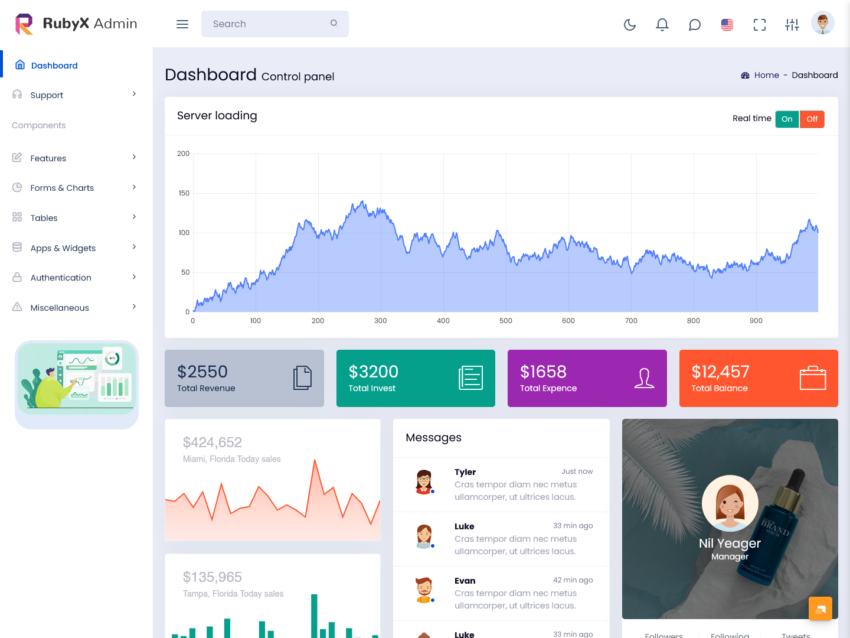Disable real time with the Off toggle
850x638 pixels.
point(812,119)
